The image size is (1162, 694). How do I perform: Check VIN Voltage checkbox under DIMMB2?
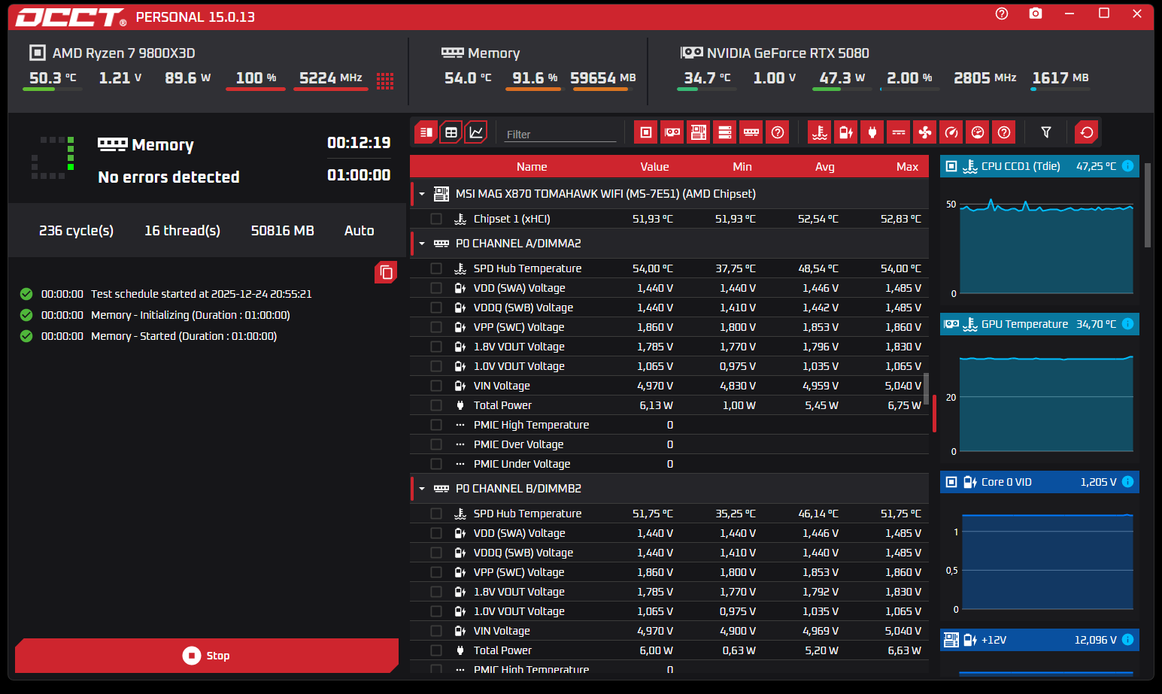pos(436,631)
